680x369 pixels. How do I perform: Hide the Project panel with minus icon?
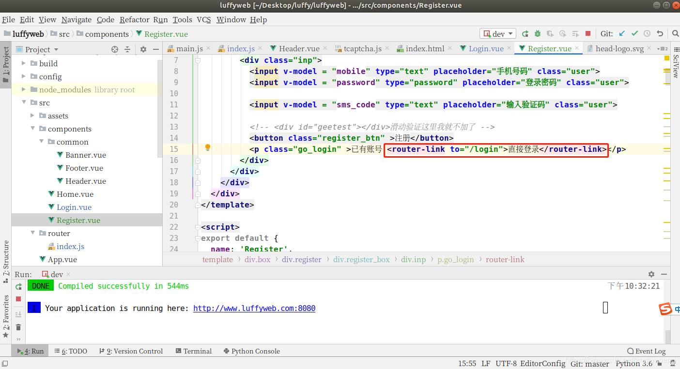pyautogui.click(x=156, y=49)
